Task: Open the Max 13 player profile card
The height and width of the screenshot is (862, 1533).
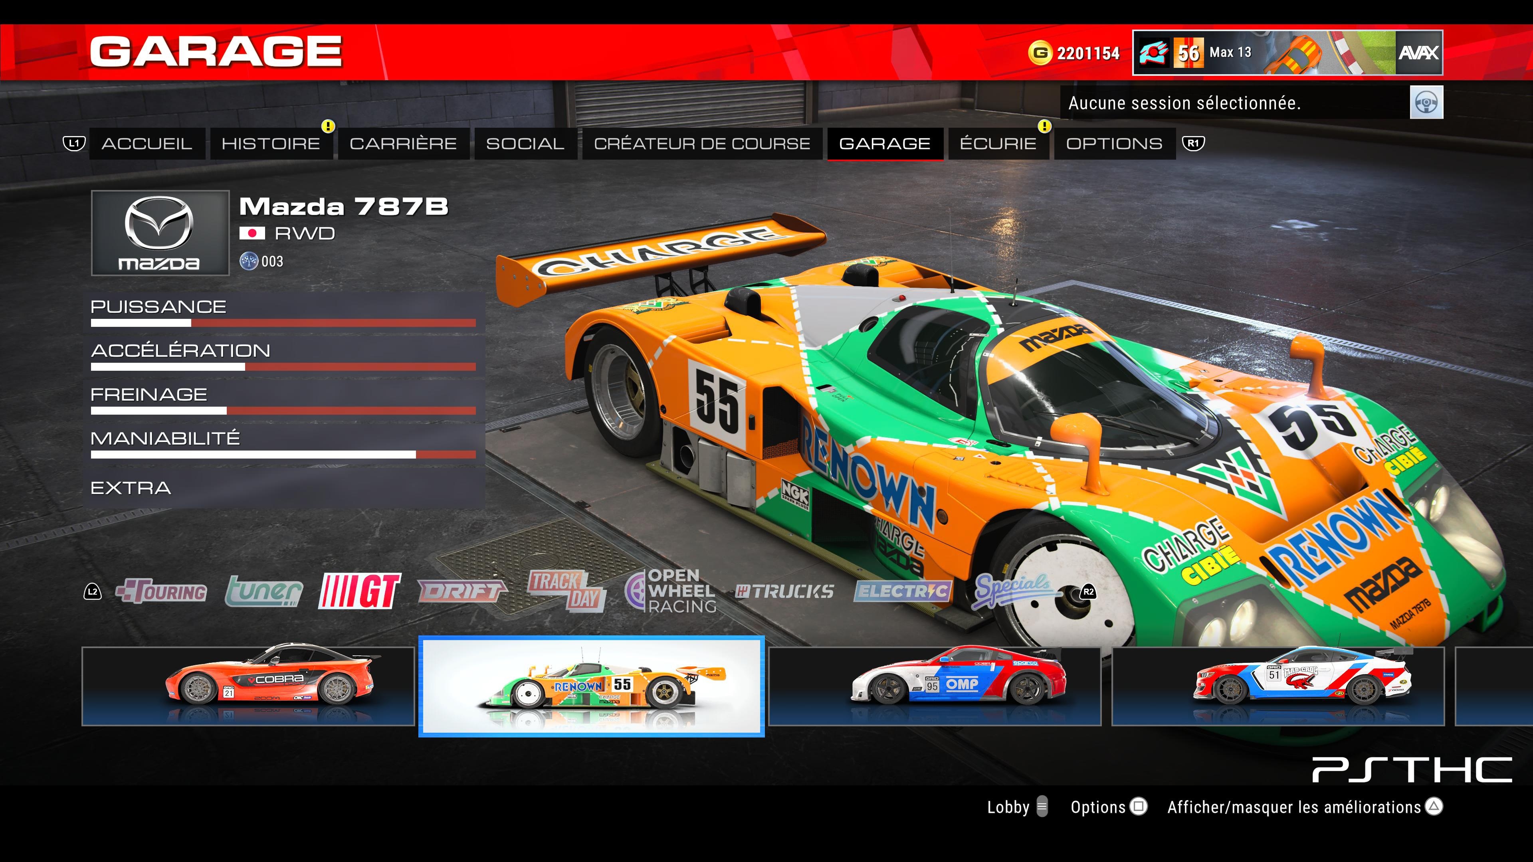Action: tap(1287, 53)
